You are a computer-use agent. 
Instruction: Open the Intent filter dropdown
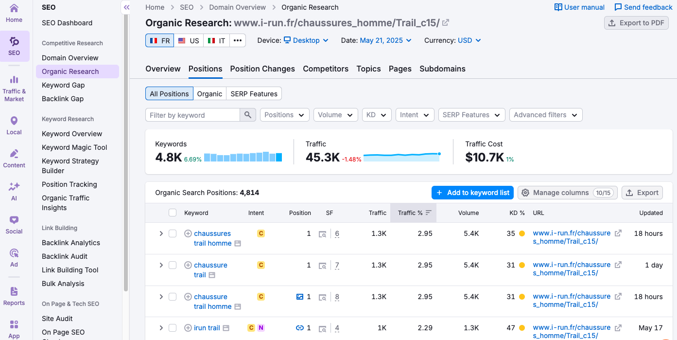pyautogui.click(x=415, y=115)
